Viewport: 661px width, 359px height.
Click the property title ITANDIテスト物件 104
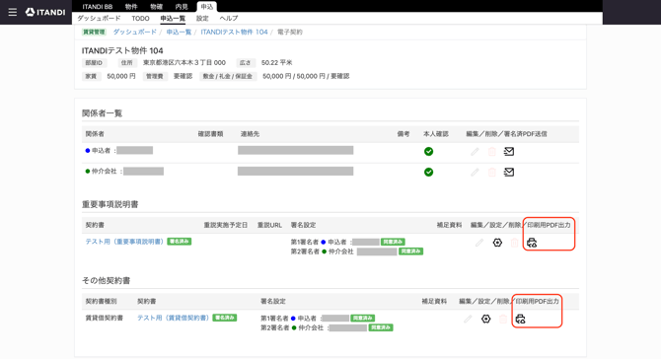pos(122,51)
